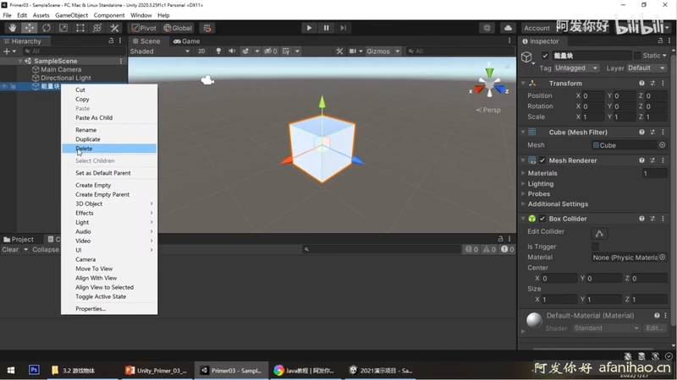This screenshot has height=380, width=677.
Task: Click the Play button
Action: [309, 28]
